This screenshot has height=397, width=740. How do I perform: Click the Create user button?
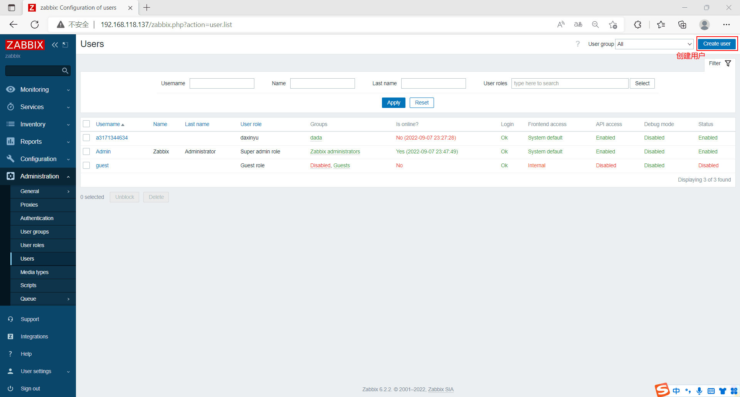tap(717, 44)
